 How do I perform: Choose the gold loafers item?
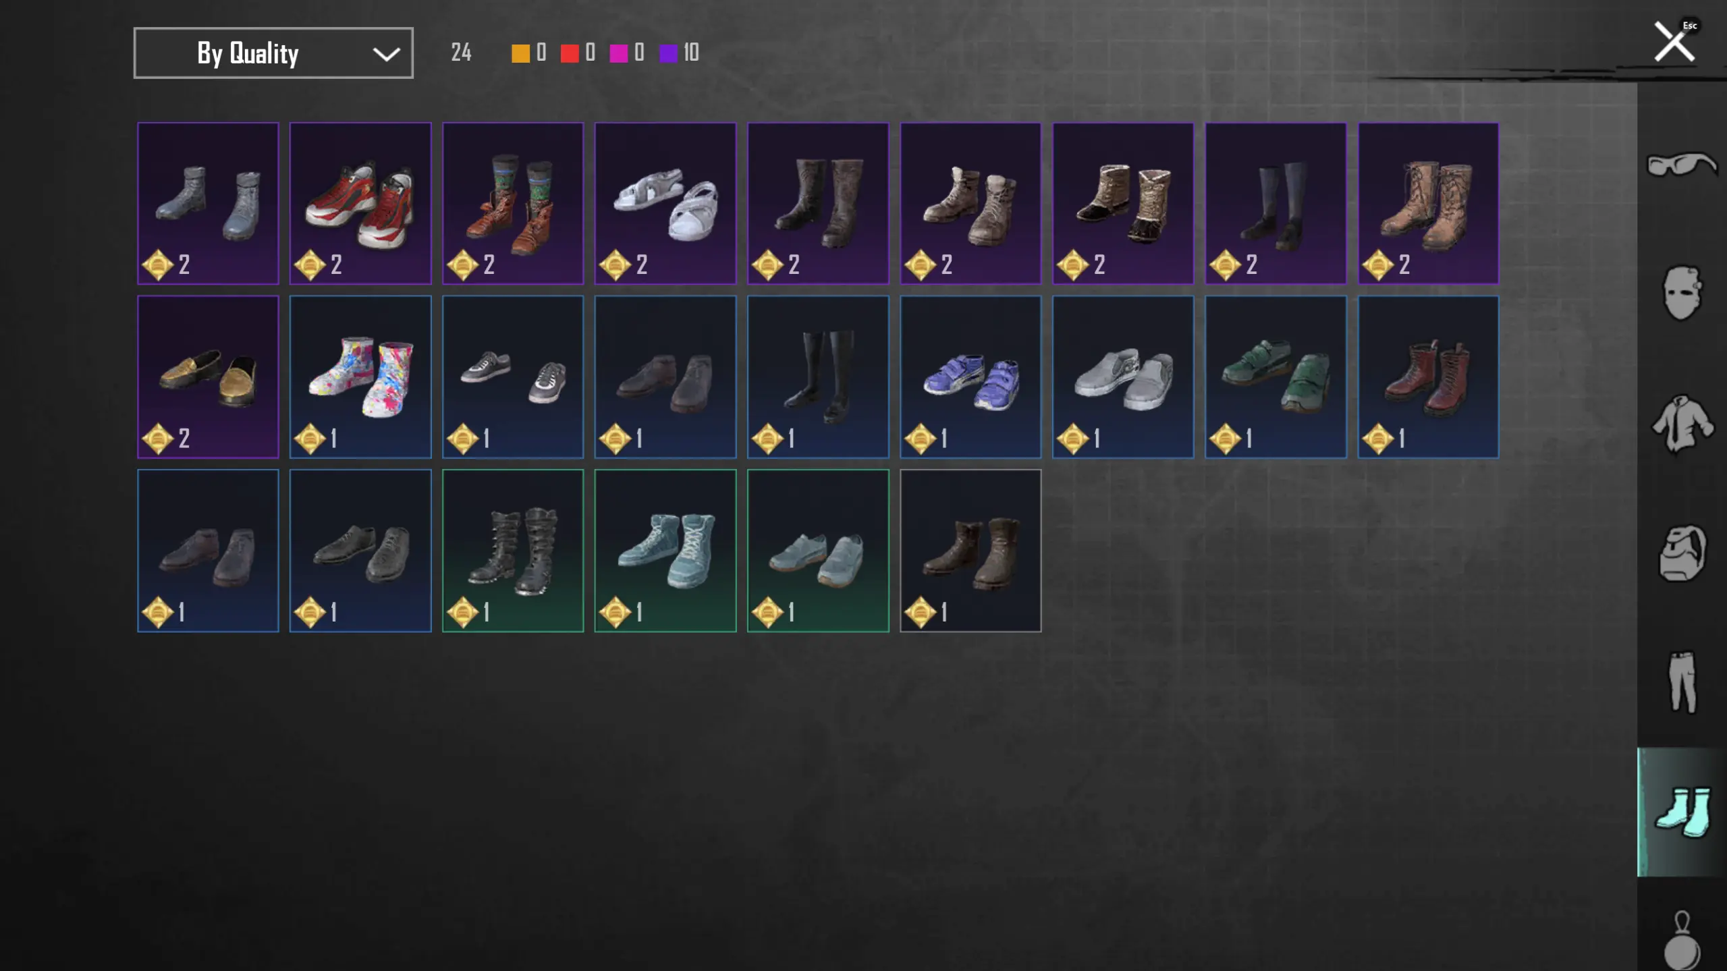tap(208, 377)
